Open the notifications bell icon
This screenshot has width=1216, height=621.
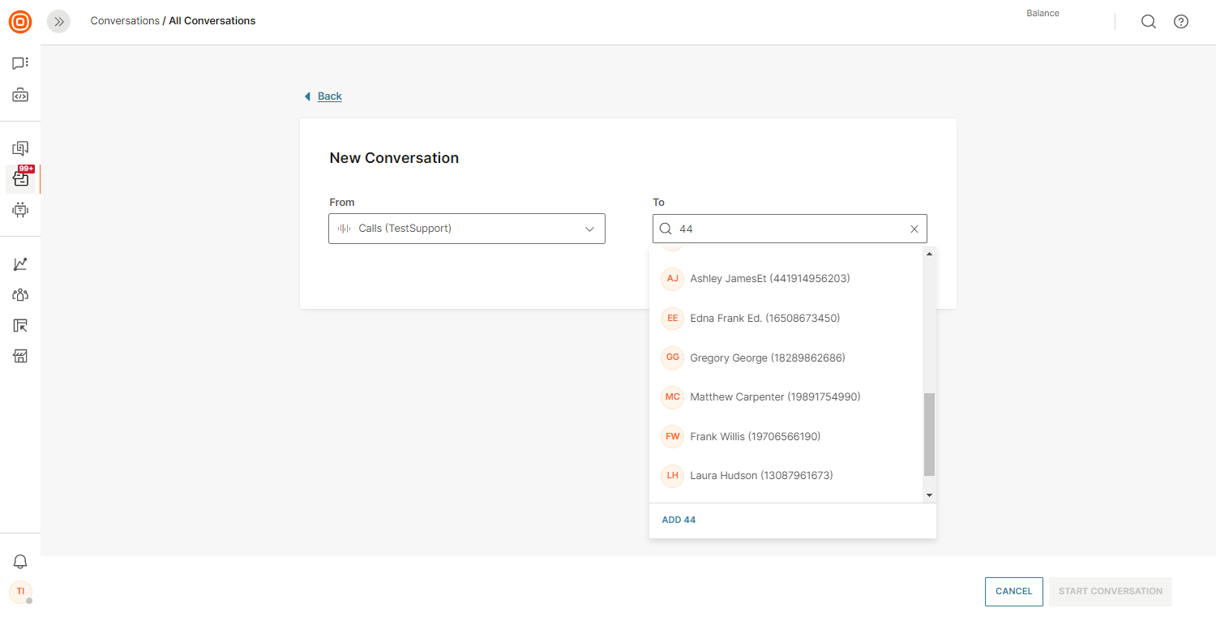(x=20, y=562)
